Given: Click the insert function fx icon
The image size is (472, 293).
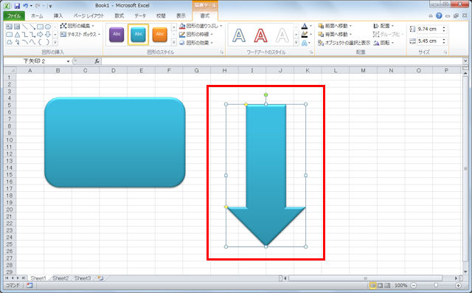Looking at the screenshot, I should coord(97,61).
